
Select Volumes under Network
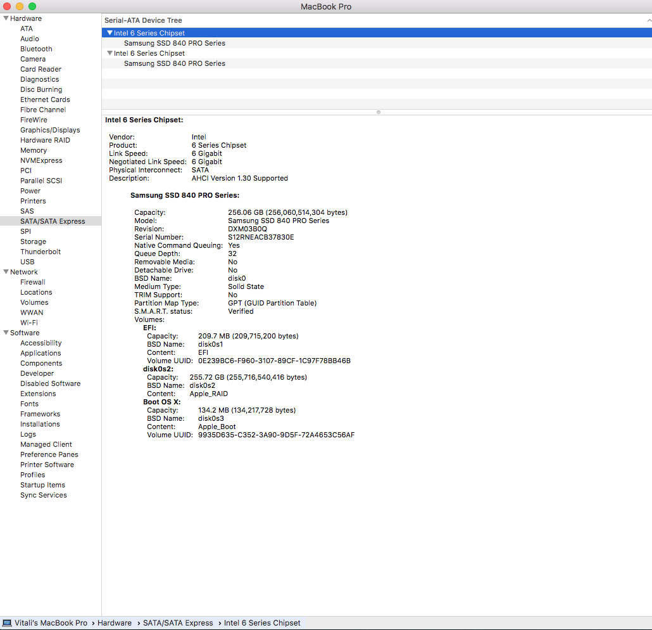[34, 302]
